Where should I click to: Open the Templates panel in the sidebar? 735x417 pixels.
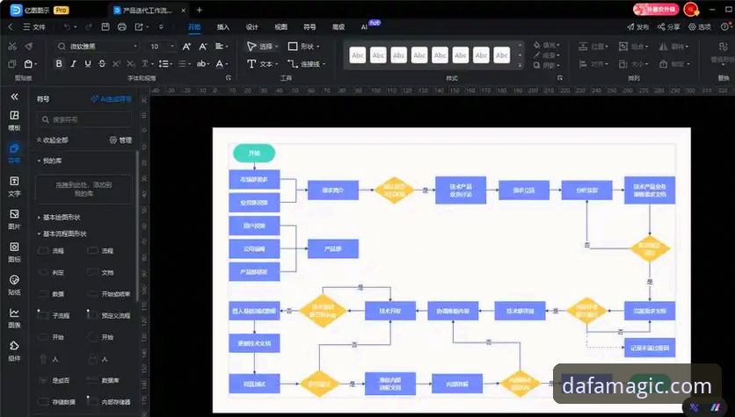14,120
